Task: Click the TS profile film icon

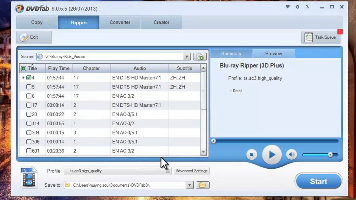Action: click(x=29, y=177)
